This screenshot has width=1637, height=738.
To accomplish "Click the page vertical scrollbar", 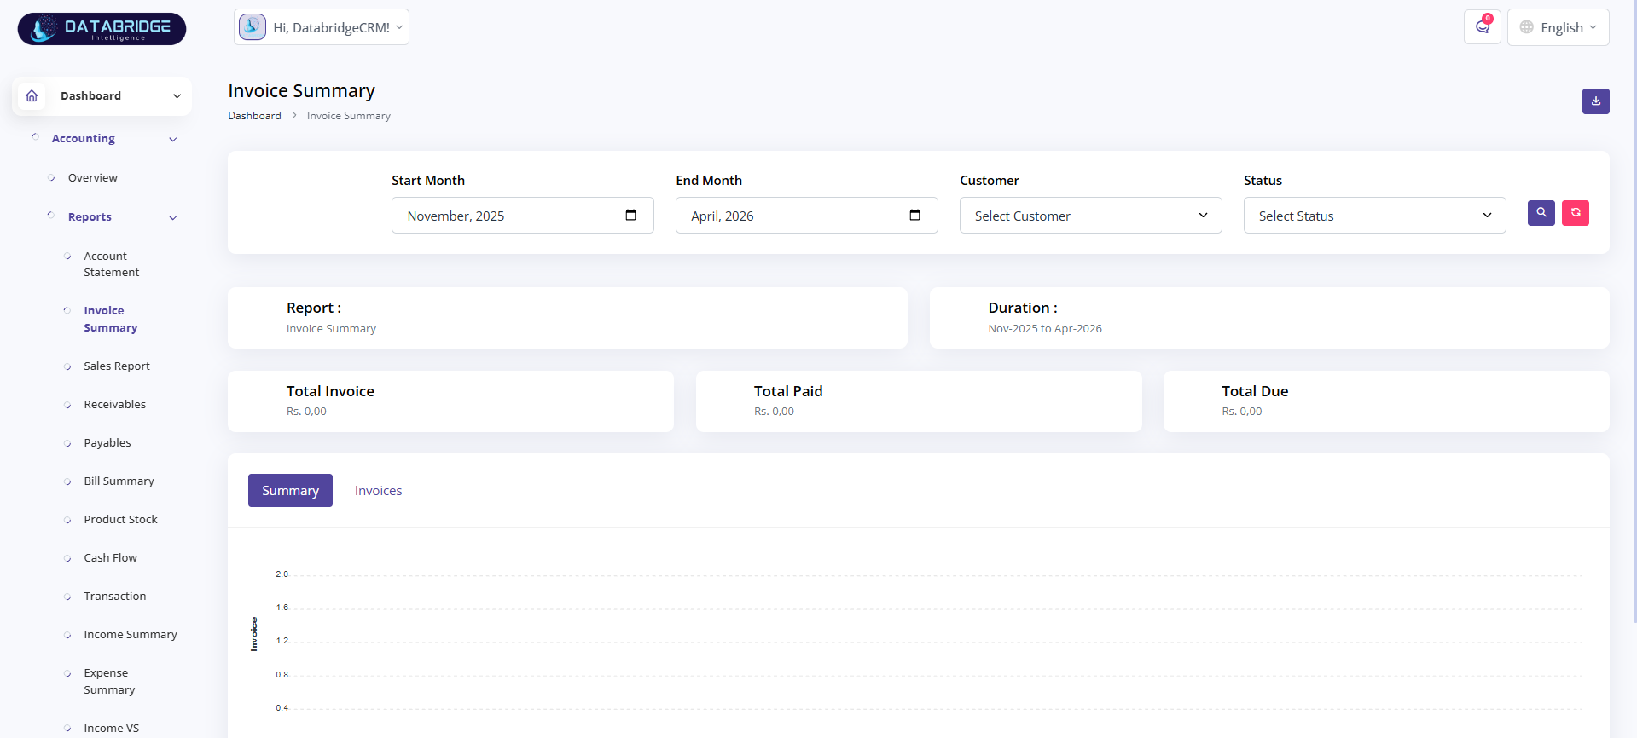I will tap(1634, 311).
